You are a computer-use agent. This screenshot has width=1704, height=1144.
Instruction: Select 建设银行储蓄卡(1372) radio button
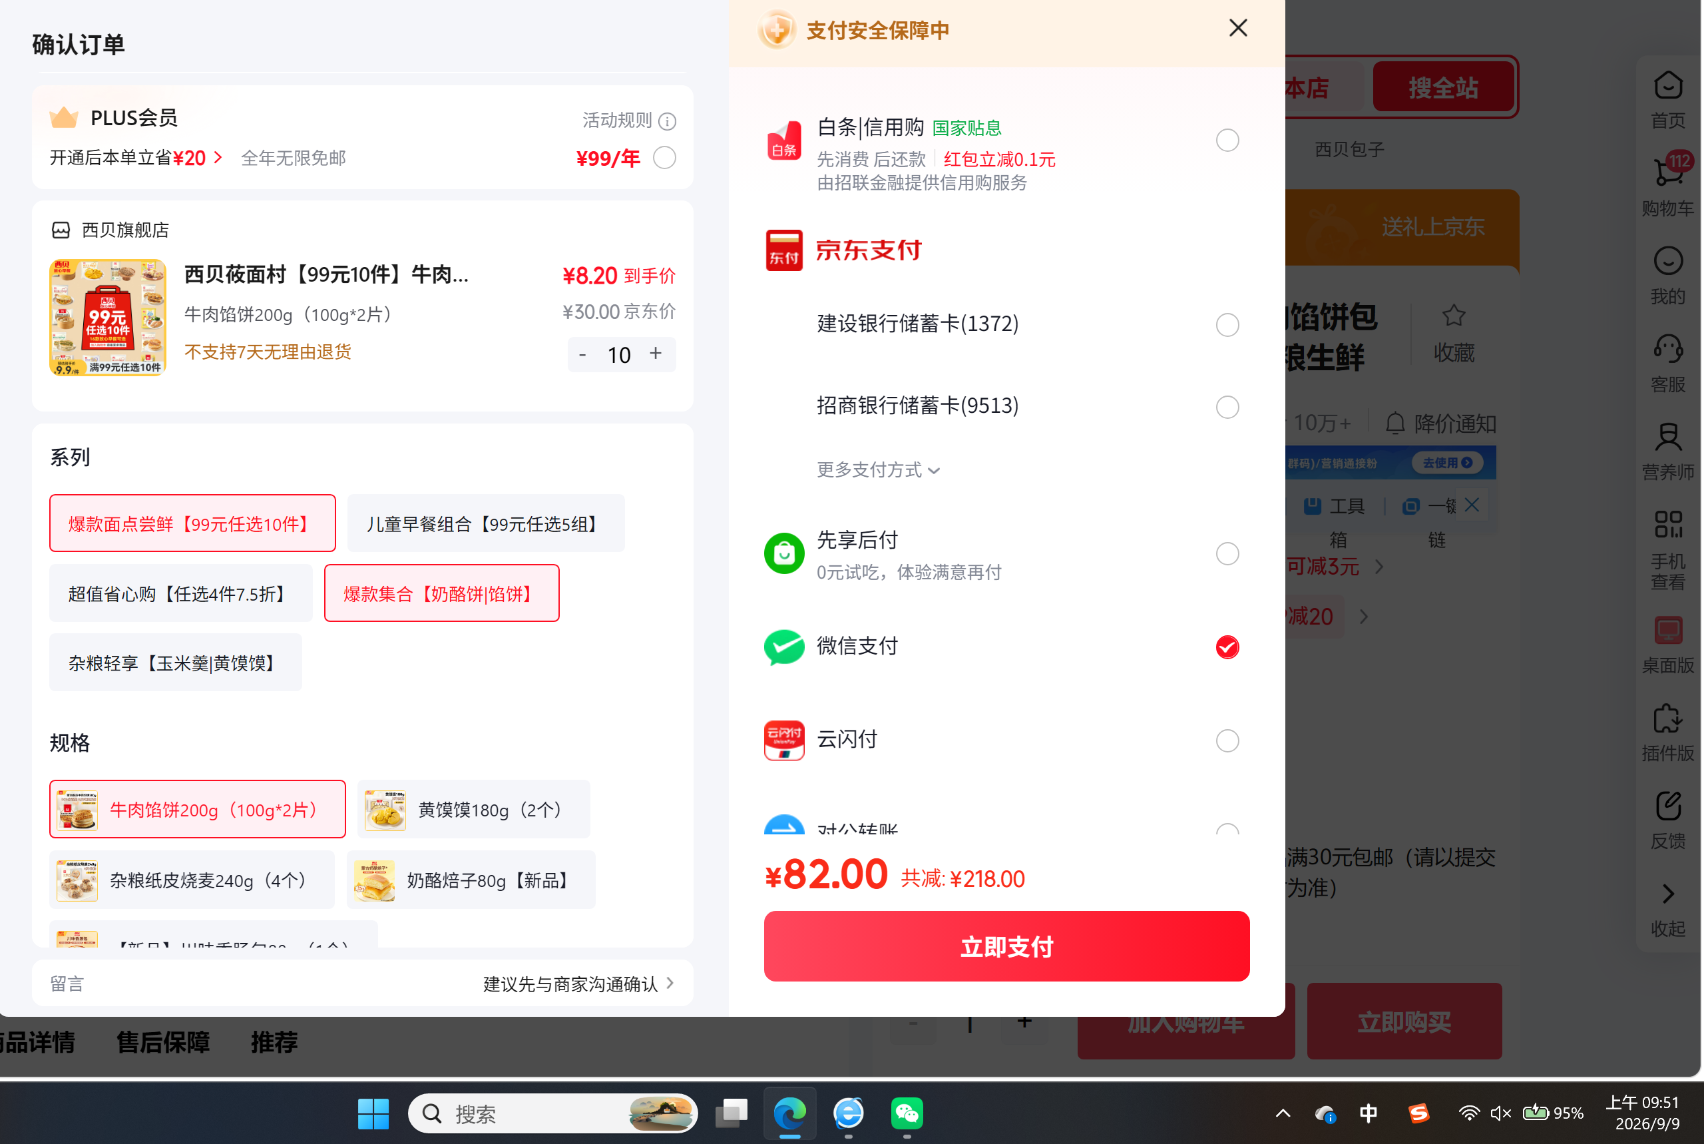pos(1228,325)
